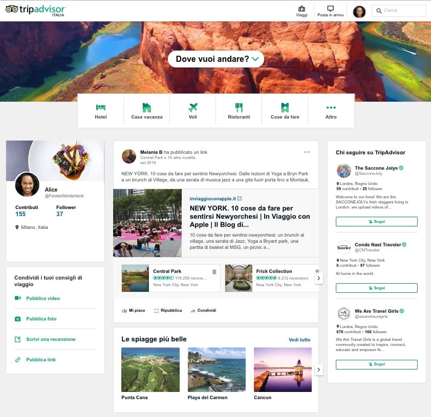The width and height of the screenshot is (431, 417).
Task: Select the Ristoranti fork and knife icon
Action: 239,107
